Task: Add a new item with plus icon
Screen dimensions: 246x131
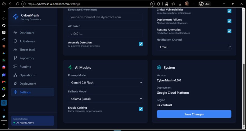Action: [4, 125]
